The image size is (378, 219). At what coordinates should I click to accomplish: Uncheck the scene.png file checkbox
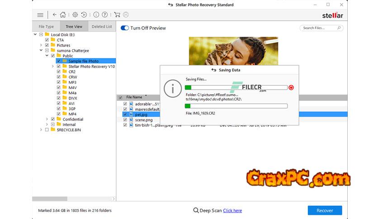126,120
